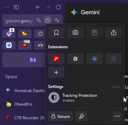
Task: Take a screenshot with the camera icon
Action: click(x=75, y=33)
